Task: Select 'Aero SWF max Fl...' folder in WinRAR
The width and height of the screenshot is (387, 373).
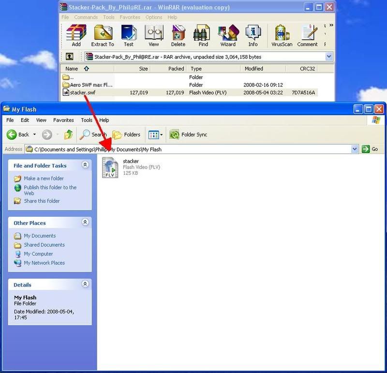Action: pyautogui.click(x=189, y=85)
